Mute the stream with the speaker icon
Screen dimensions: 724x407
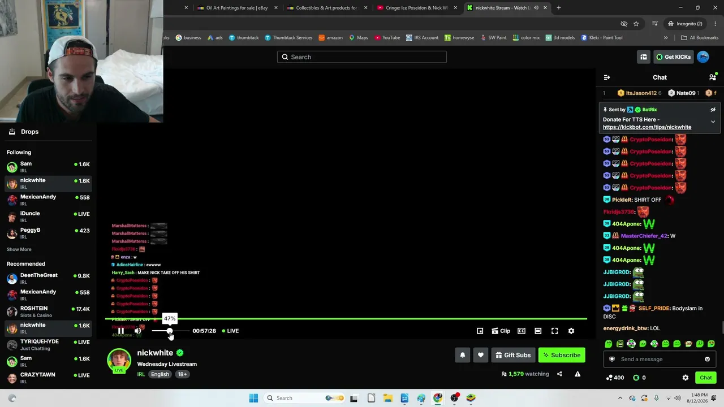[137, 331]
